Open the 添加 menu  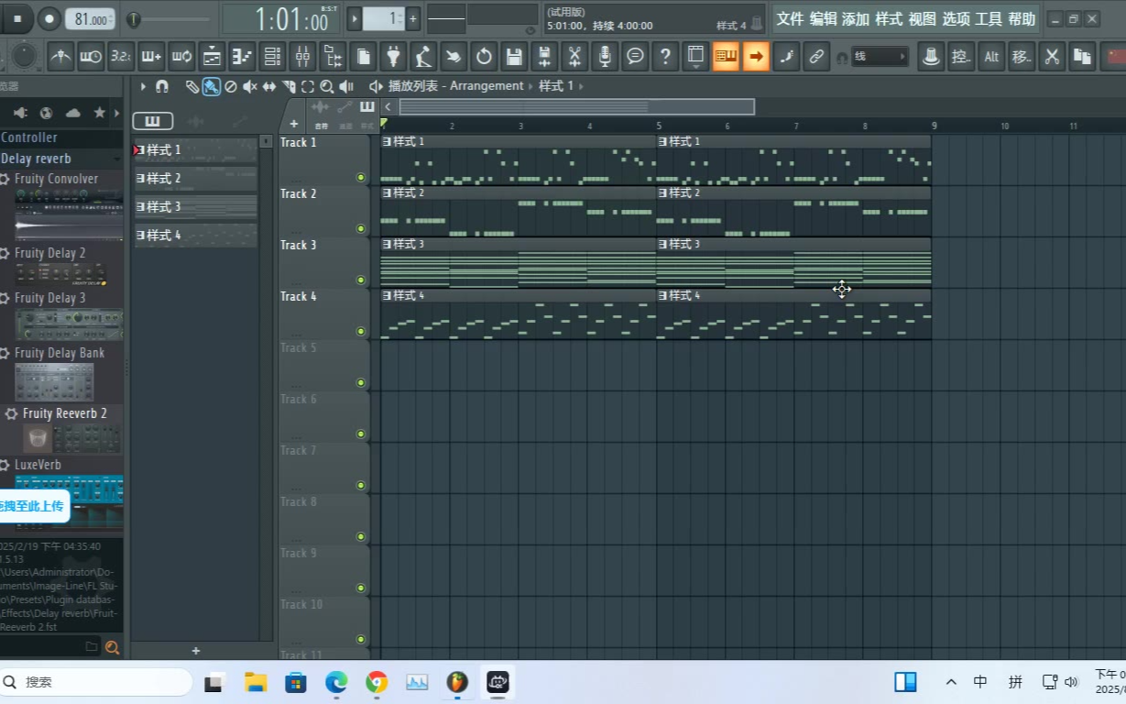[856, 19]
